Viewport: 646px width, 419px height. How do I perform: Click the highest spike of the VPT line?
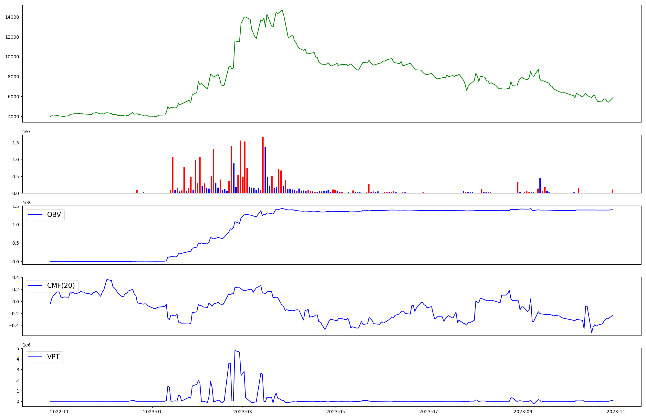coord(235,351)
